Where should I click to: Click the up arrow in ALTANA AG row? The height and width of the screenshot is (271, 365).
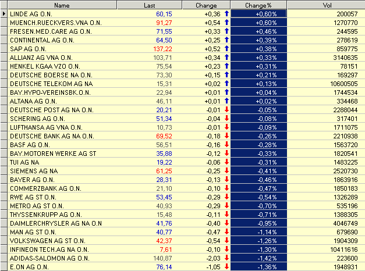point(226,101)
